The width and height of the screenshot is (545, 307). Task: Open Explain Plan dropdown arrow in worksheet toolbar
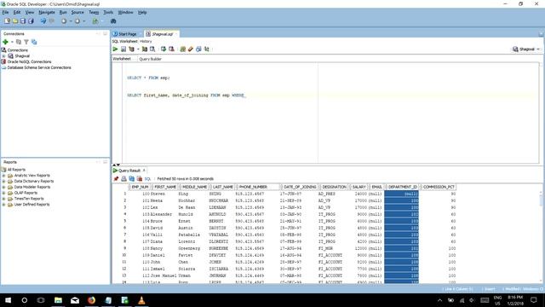click(138, 49)
